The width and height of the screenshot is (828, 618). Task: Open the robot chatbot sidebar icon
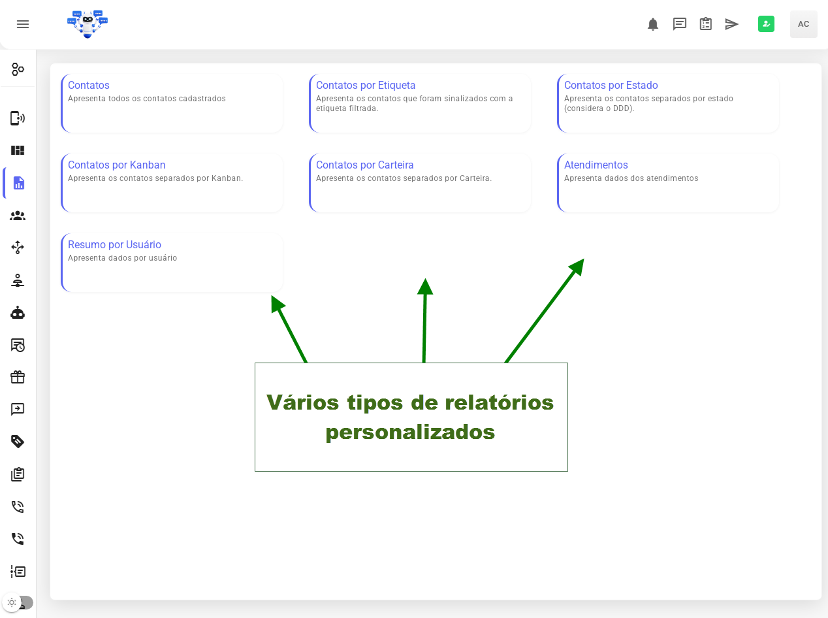(x=18, y=313)
